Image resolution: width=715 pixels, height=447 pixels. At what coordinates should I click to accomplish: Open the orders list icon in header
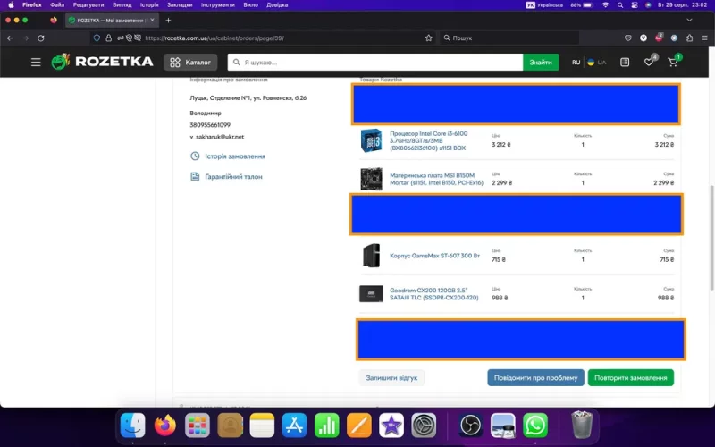coord(625,63)
